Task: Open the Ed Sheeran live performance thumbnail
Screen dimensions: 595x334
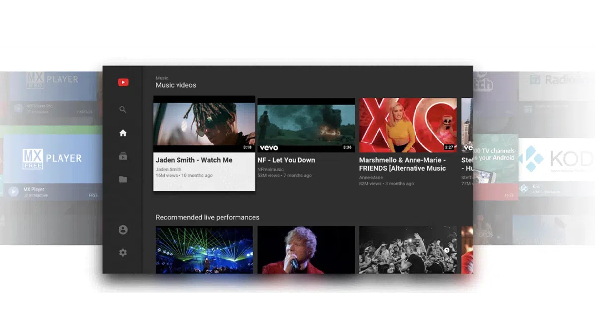Action: 306,249
